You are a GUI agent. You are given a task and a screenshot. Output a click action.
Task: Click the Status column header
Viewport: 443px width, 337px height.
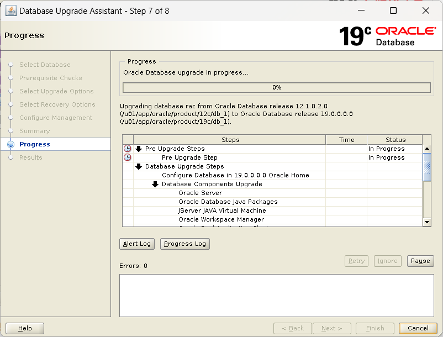(395, 140)
